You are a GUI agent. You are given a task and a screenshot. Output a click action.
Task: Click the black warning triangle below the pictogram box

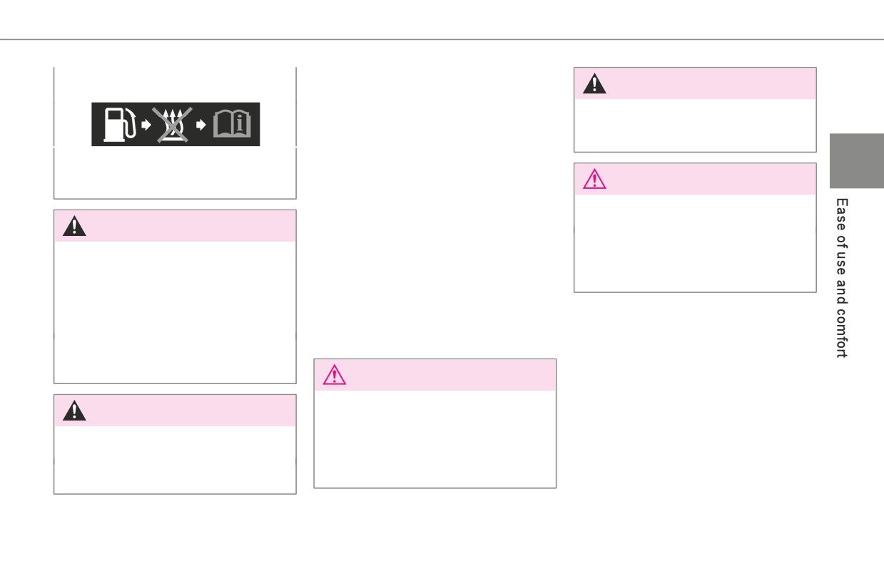(74, 226)
